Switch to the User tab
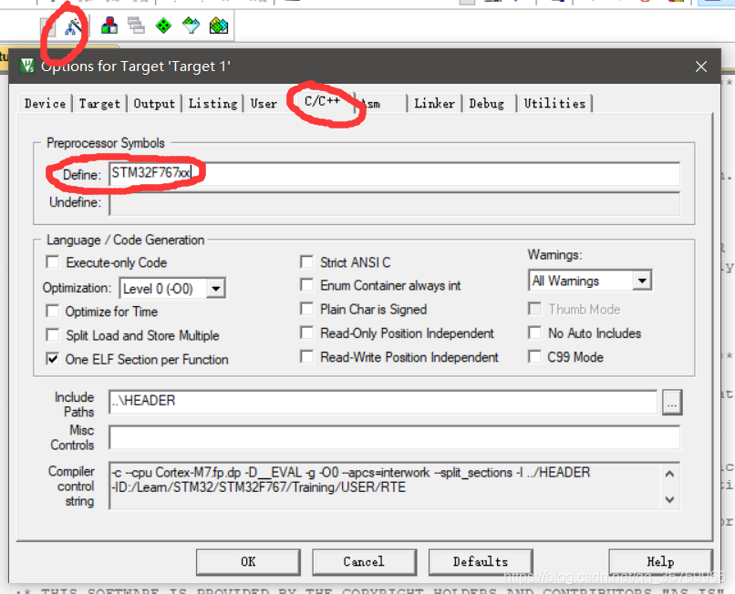Viewport: 735px width, 594px height. point(264,104)
